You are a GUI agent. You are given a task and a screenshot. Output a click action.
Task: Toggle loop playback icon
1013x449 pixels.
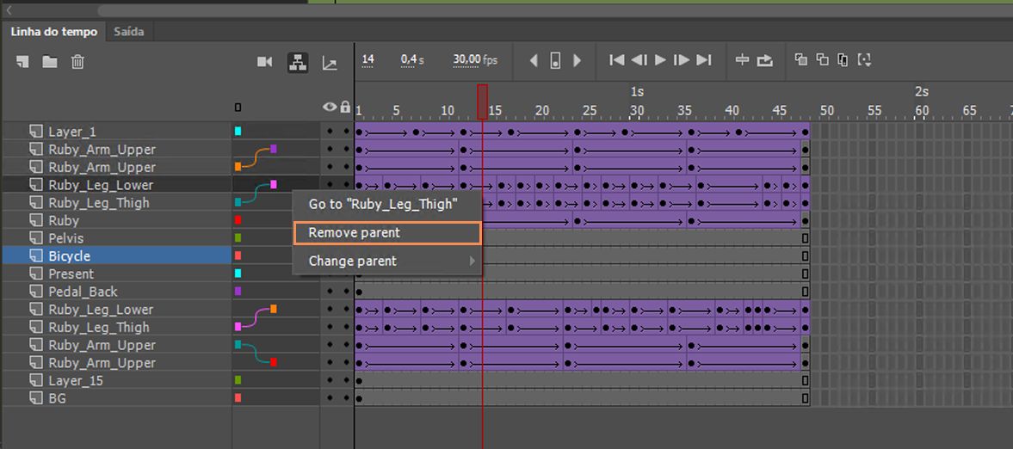(764, 60)
